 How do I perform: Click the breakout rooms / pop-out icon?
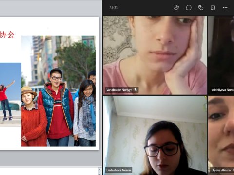click(x=213, y=8)
